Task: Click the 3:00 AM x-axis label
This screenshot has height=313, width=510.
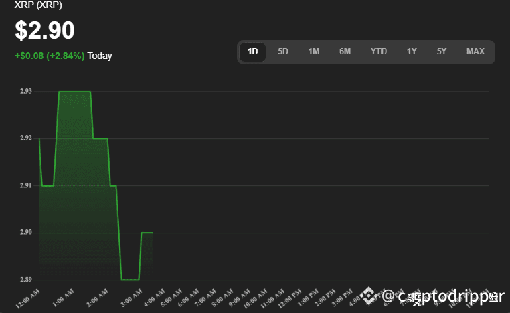Action: (132, 298)
